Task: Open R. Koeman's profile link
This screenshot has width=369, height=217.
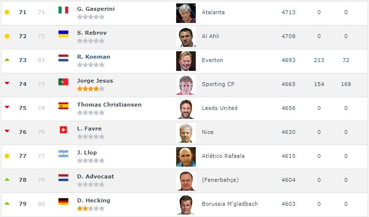Action: pyautogui.click(x=93, y=57)
